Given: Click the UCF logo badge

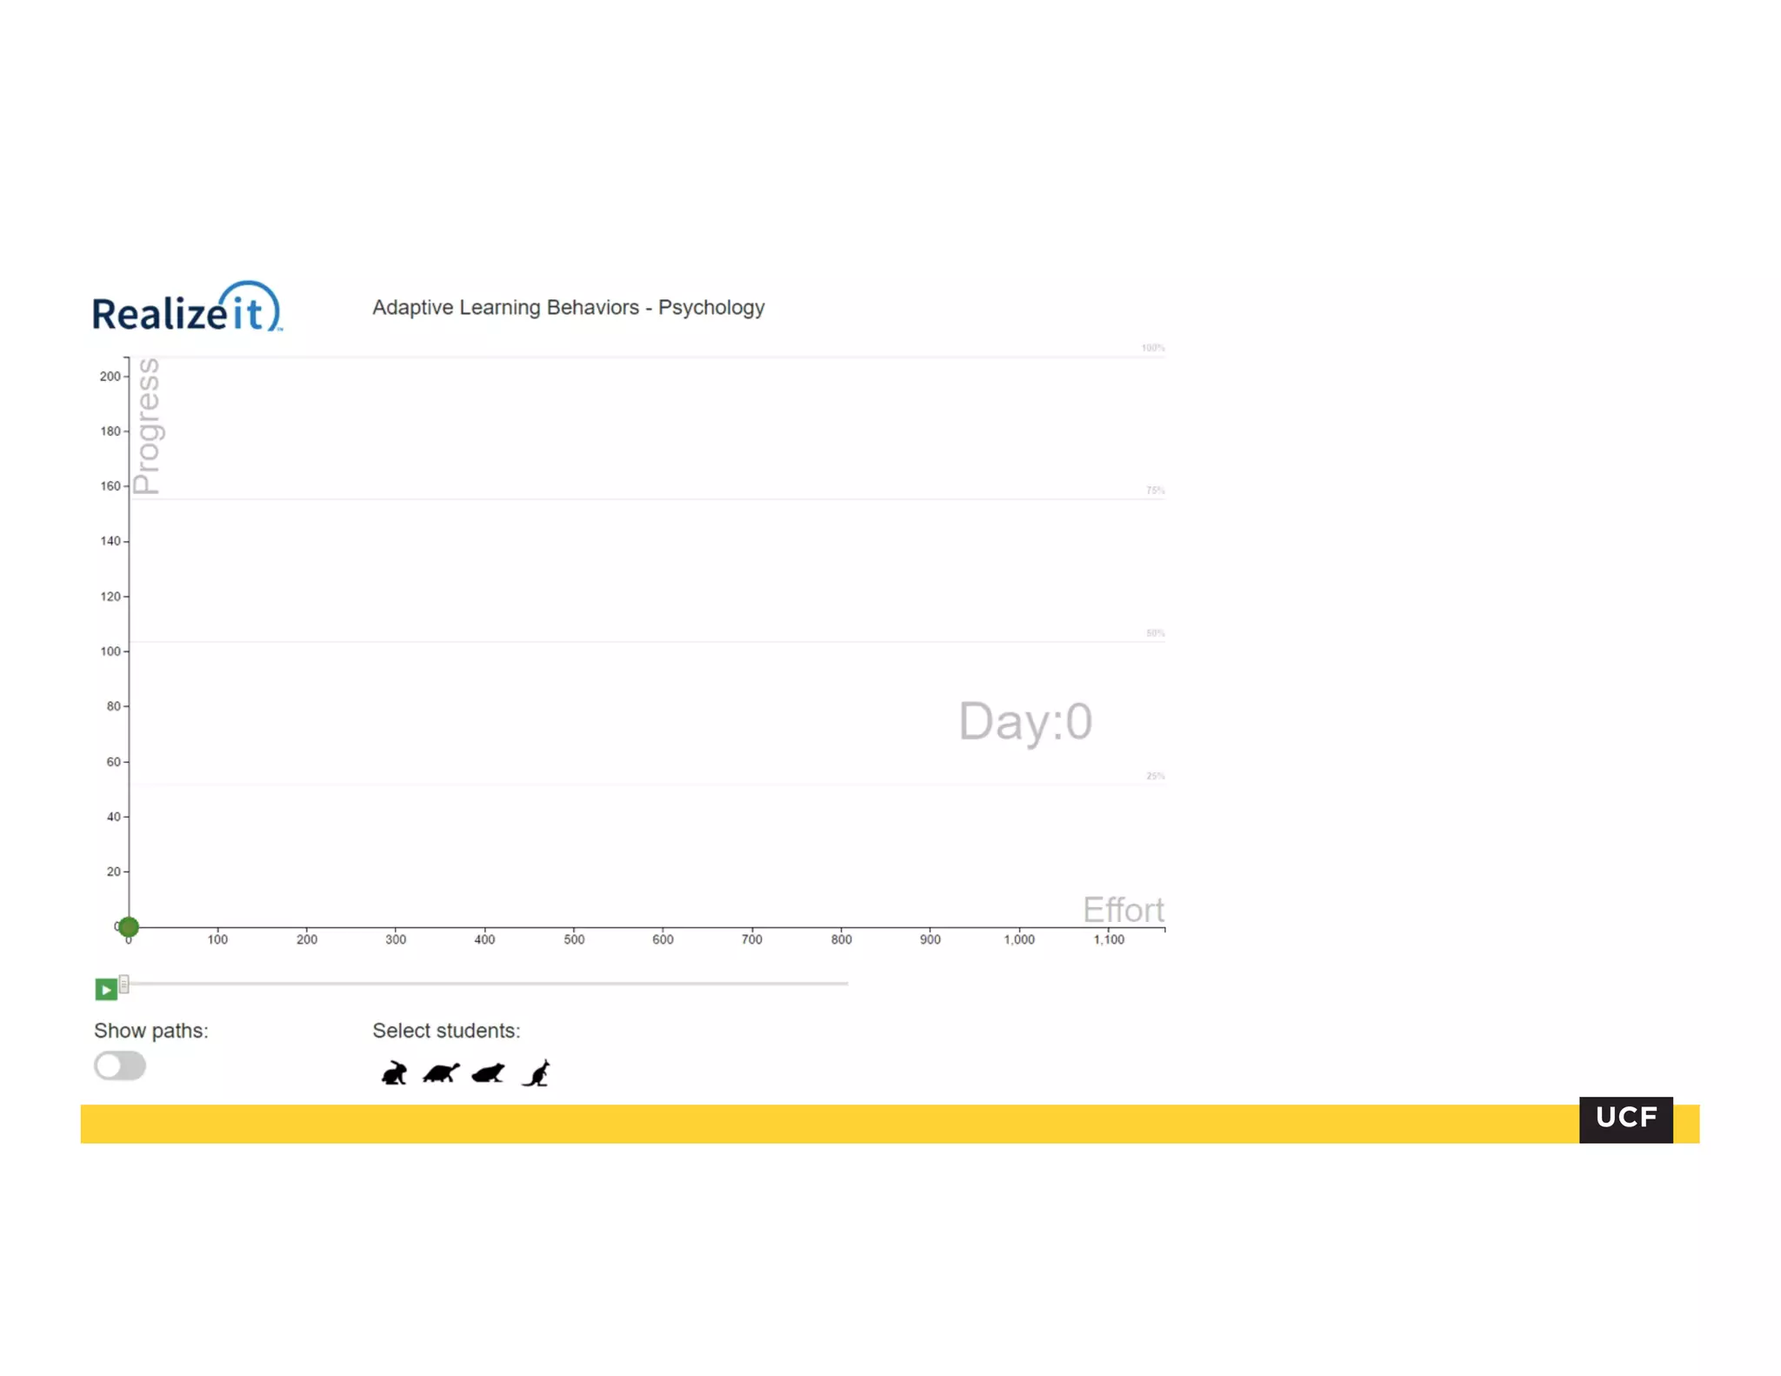Looking at the screenshot, I should pyautogui.click(x=1624, y=1119).
